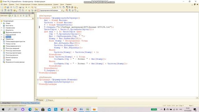
Task: Expand the Общие tree node
Action: tap(2, 23)
